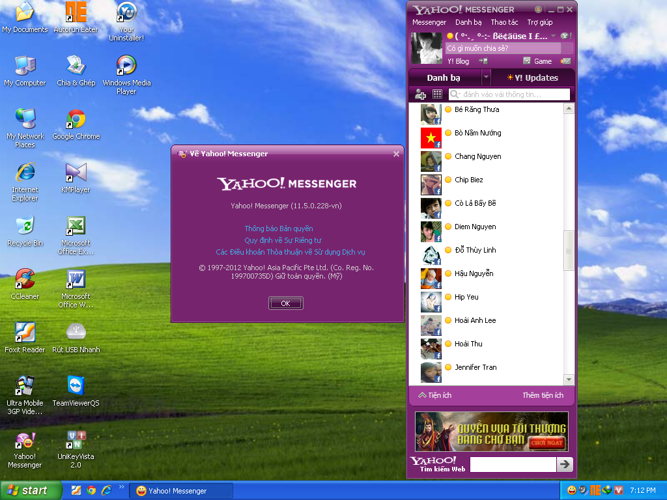Screen dimensions: 667x500
Task: Click the skin changer round icon in title bar
Action: click(x=538, y=9)
